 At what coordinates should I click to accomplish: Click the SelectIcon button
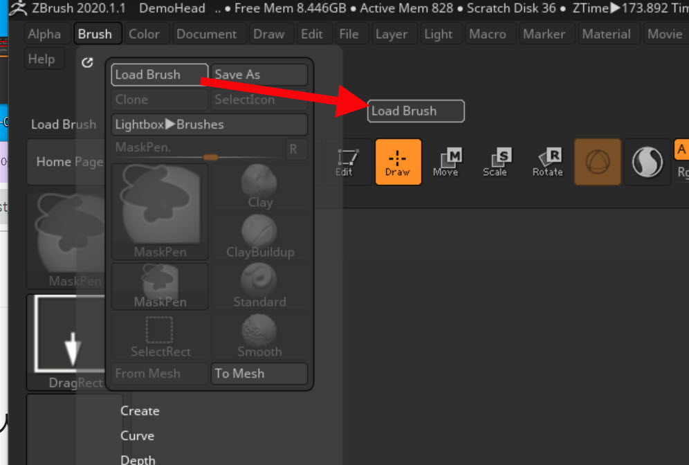(259, 100)
